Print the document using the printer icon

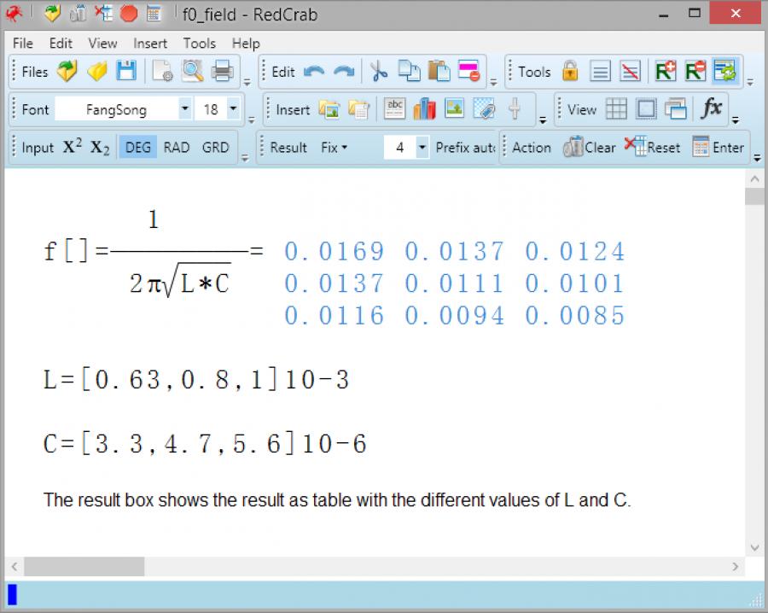pyautogui.click(x=222, y=72)
